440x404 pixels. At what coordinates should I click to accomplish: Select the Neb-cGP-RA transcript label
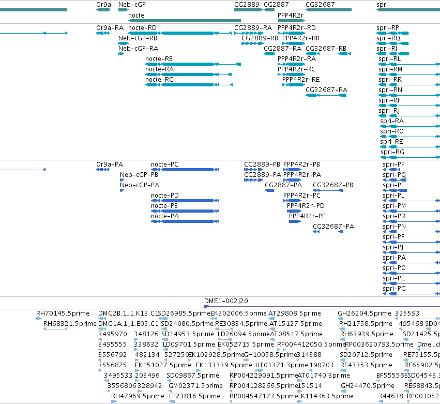tap(138, 49)
